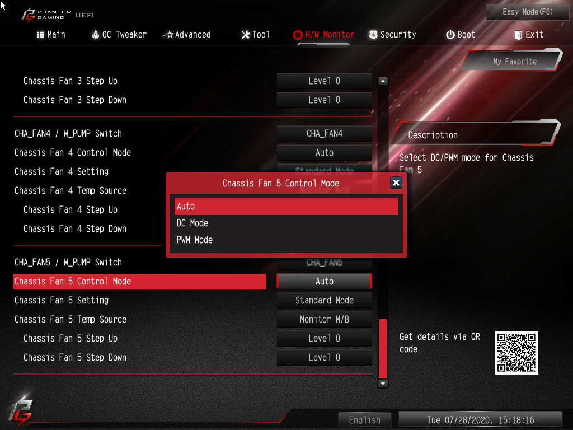Open the My Favorite button
The image size is (573, 430).
(513, 62)
